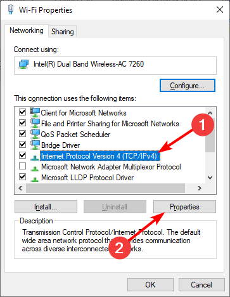Click the Intel Dual Band adapter icon
230x297 pixels.
click(x=23, y=65)
